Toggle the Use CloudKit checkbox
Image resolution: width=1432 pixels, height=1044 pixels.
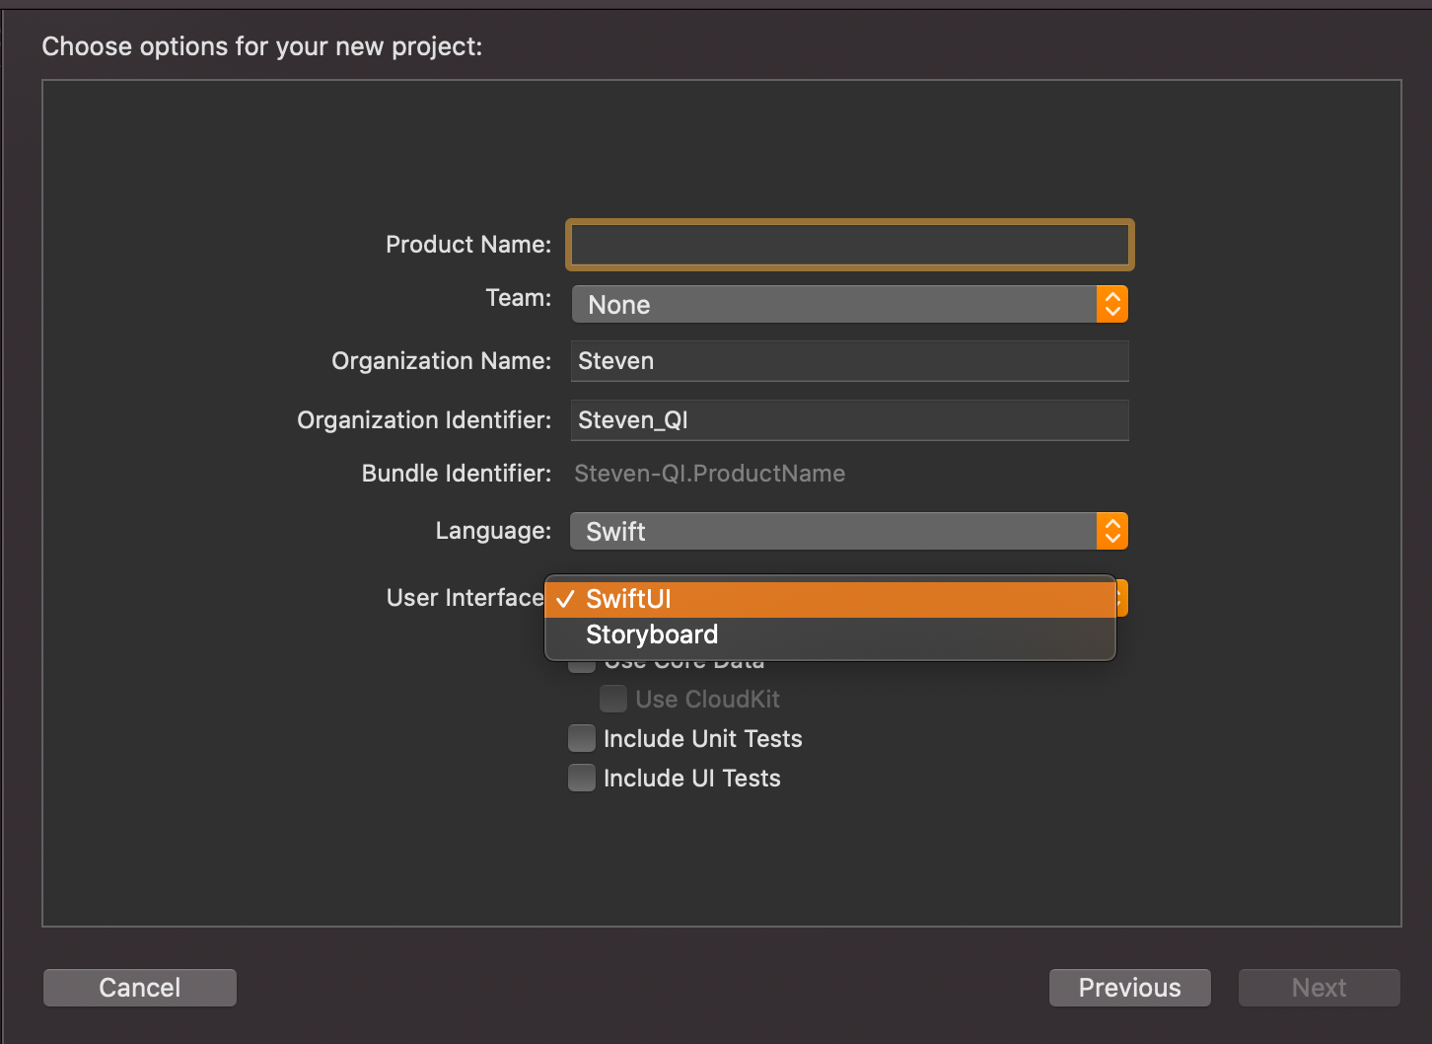click(613, 699)
